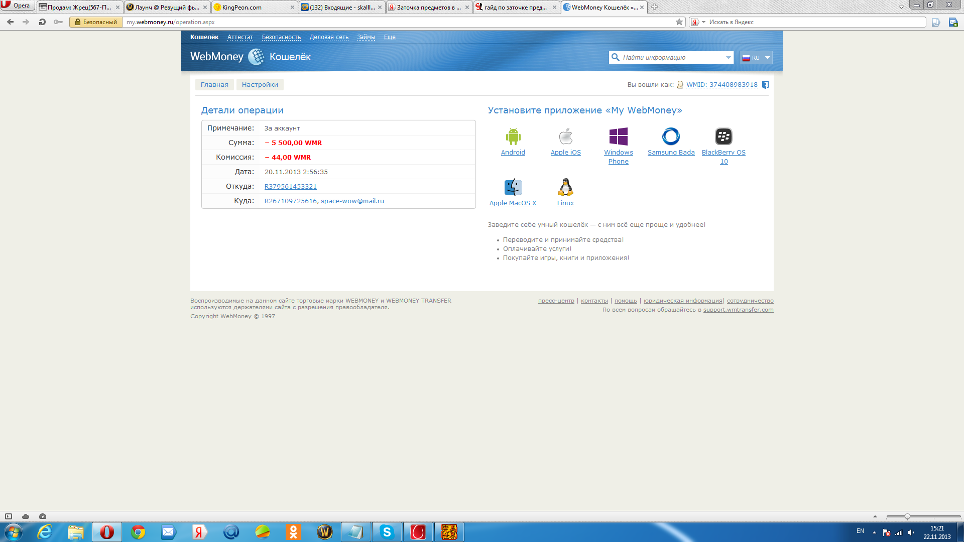
Task: Open support.wmtransfer.com link
Action: pos(738,310)
